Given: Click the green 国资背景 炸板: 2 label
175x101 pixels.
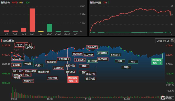Looking at the screenshot, I should (157, 61).
